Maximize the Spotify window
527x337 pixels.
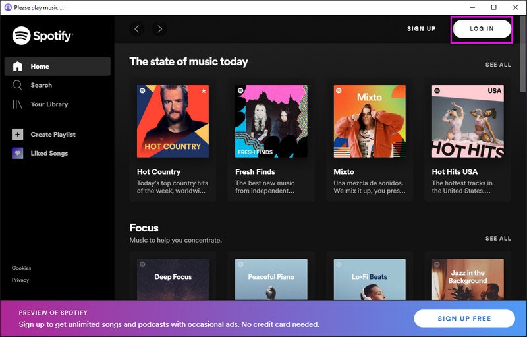tap(493, 7)
